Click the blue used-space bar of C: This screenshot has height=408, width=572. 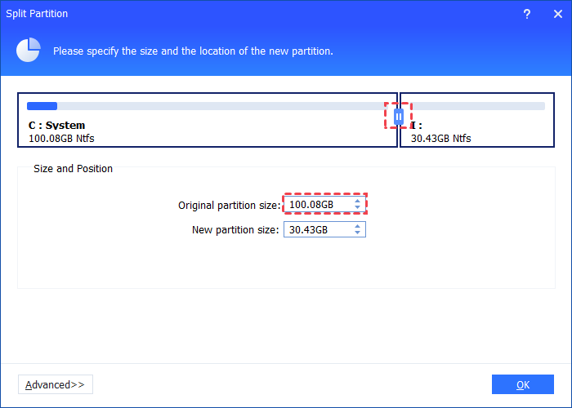42,106
